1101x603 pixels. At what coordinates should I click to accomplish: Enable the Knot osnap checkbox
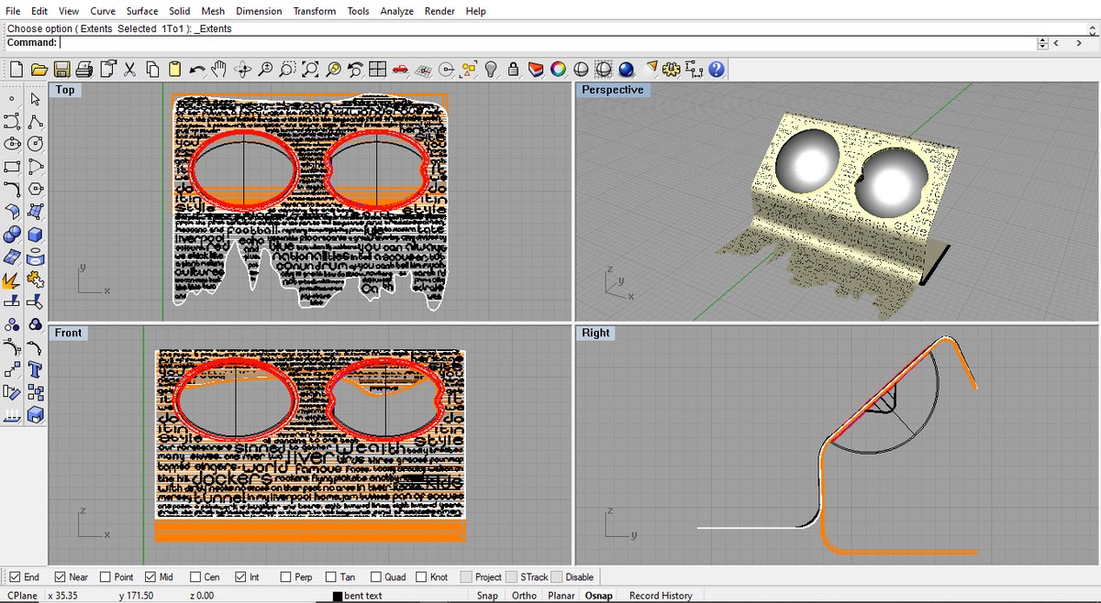421,577
